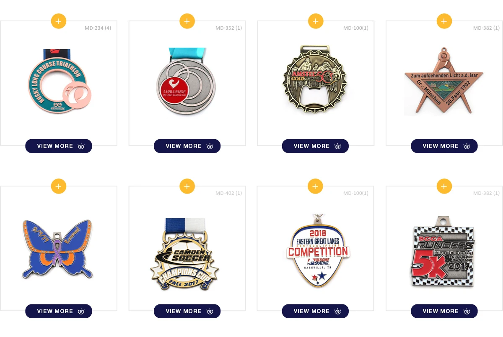Click the plus icon above Husky Triathlon medal
Viewport: 503px width, 337px height.
[59, 21]
